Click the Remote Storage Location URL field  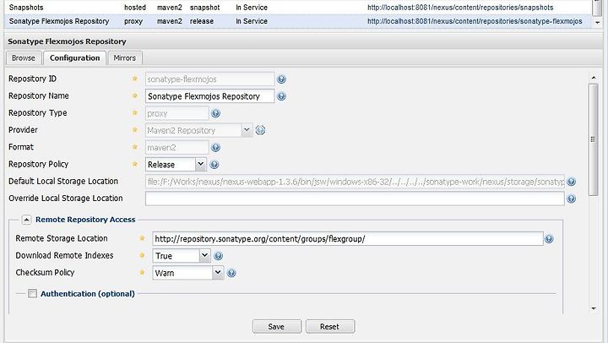tap(348, 239)
